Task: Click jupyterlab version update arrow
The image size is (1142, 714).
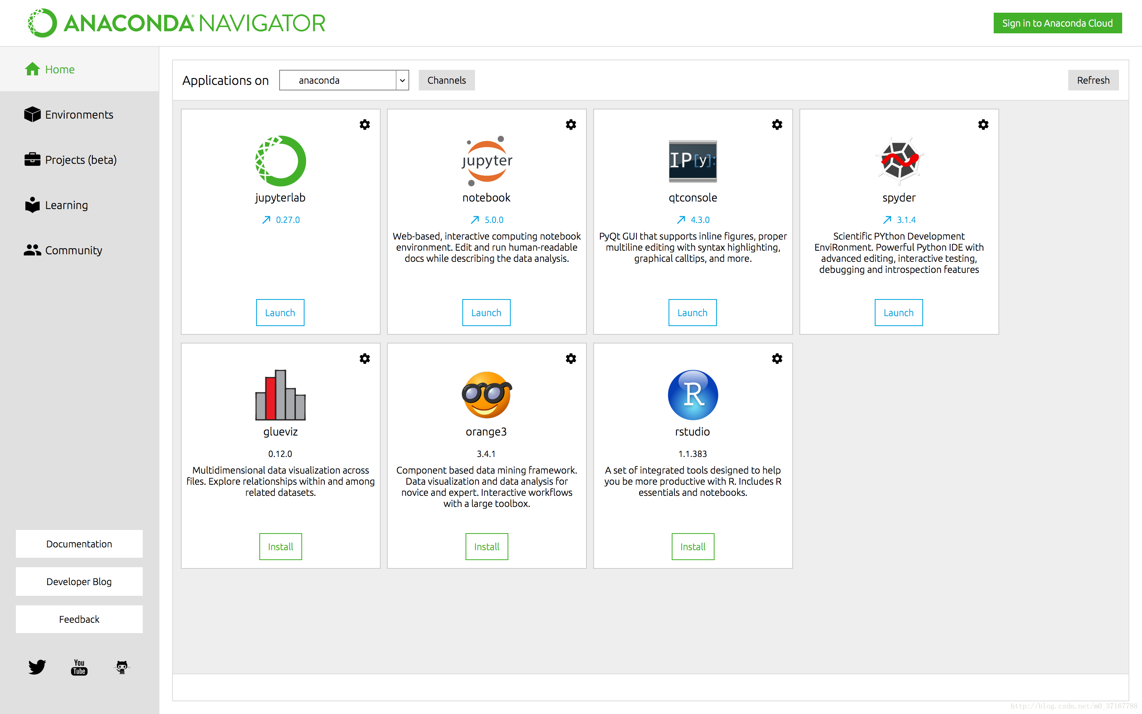Action: click(266, 220)
